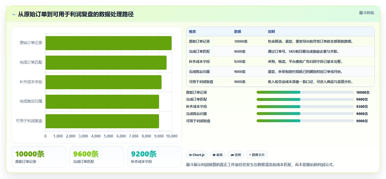Click the 9600条 value in the table
Viewport: 386px width, 179px height.
click(240, 52)
